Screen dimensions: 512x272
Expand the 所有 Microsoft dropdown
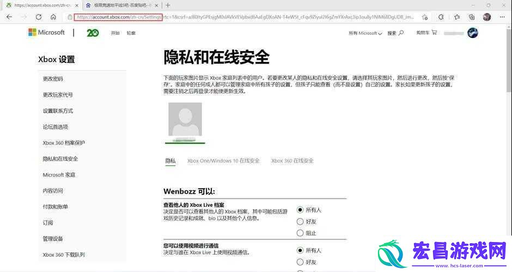tap(365, 33)
